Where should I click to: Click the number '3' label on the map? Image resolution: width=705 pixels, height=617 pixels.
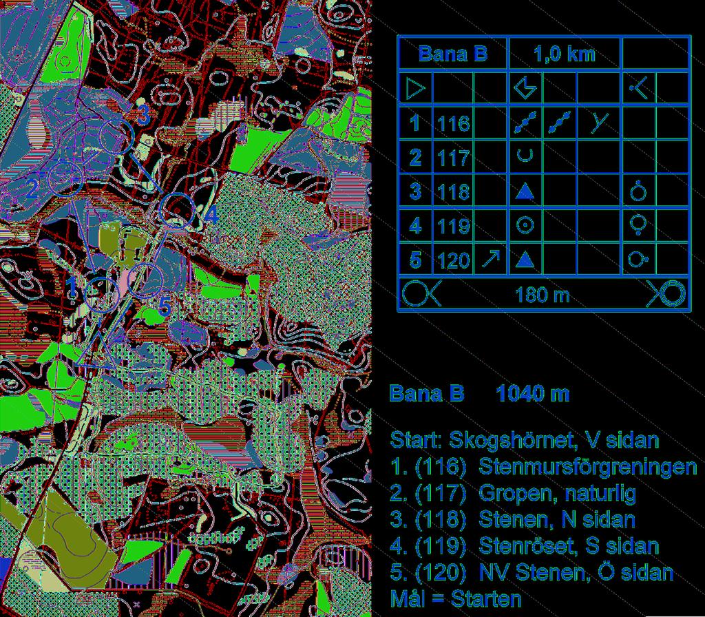tap(143, 116)
